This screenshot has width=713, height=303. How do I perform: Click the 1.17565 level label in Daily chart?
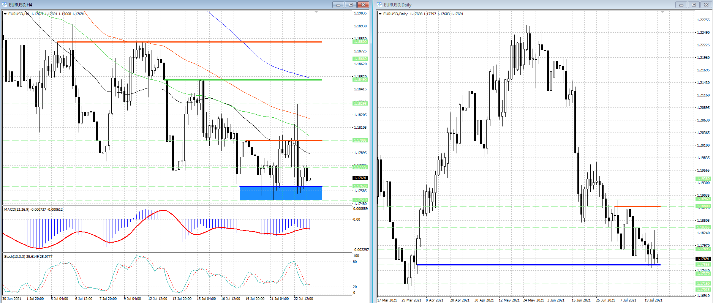pos(704,265)
